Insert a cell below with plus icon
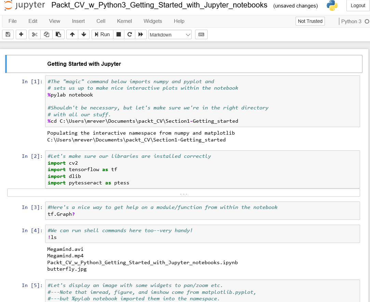370x302 pixels. [21, 34]
